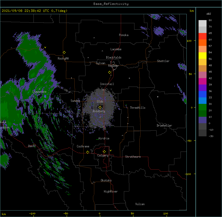Click the red 65 dBZ legend swatch
The width and height of the screenshot is (222, 217).
[202, 36]
